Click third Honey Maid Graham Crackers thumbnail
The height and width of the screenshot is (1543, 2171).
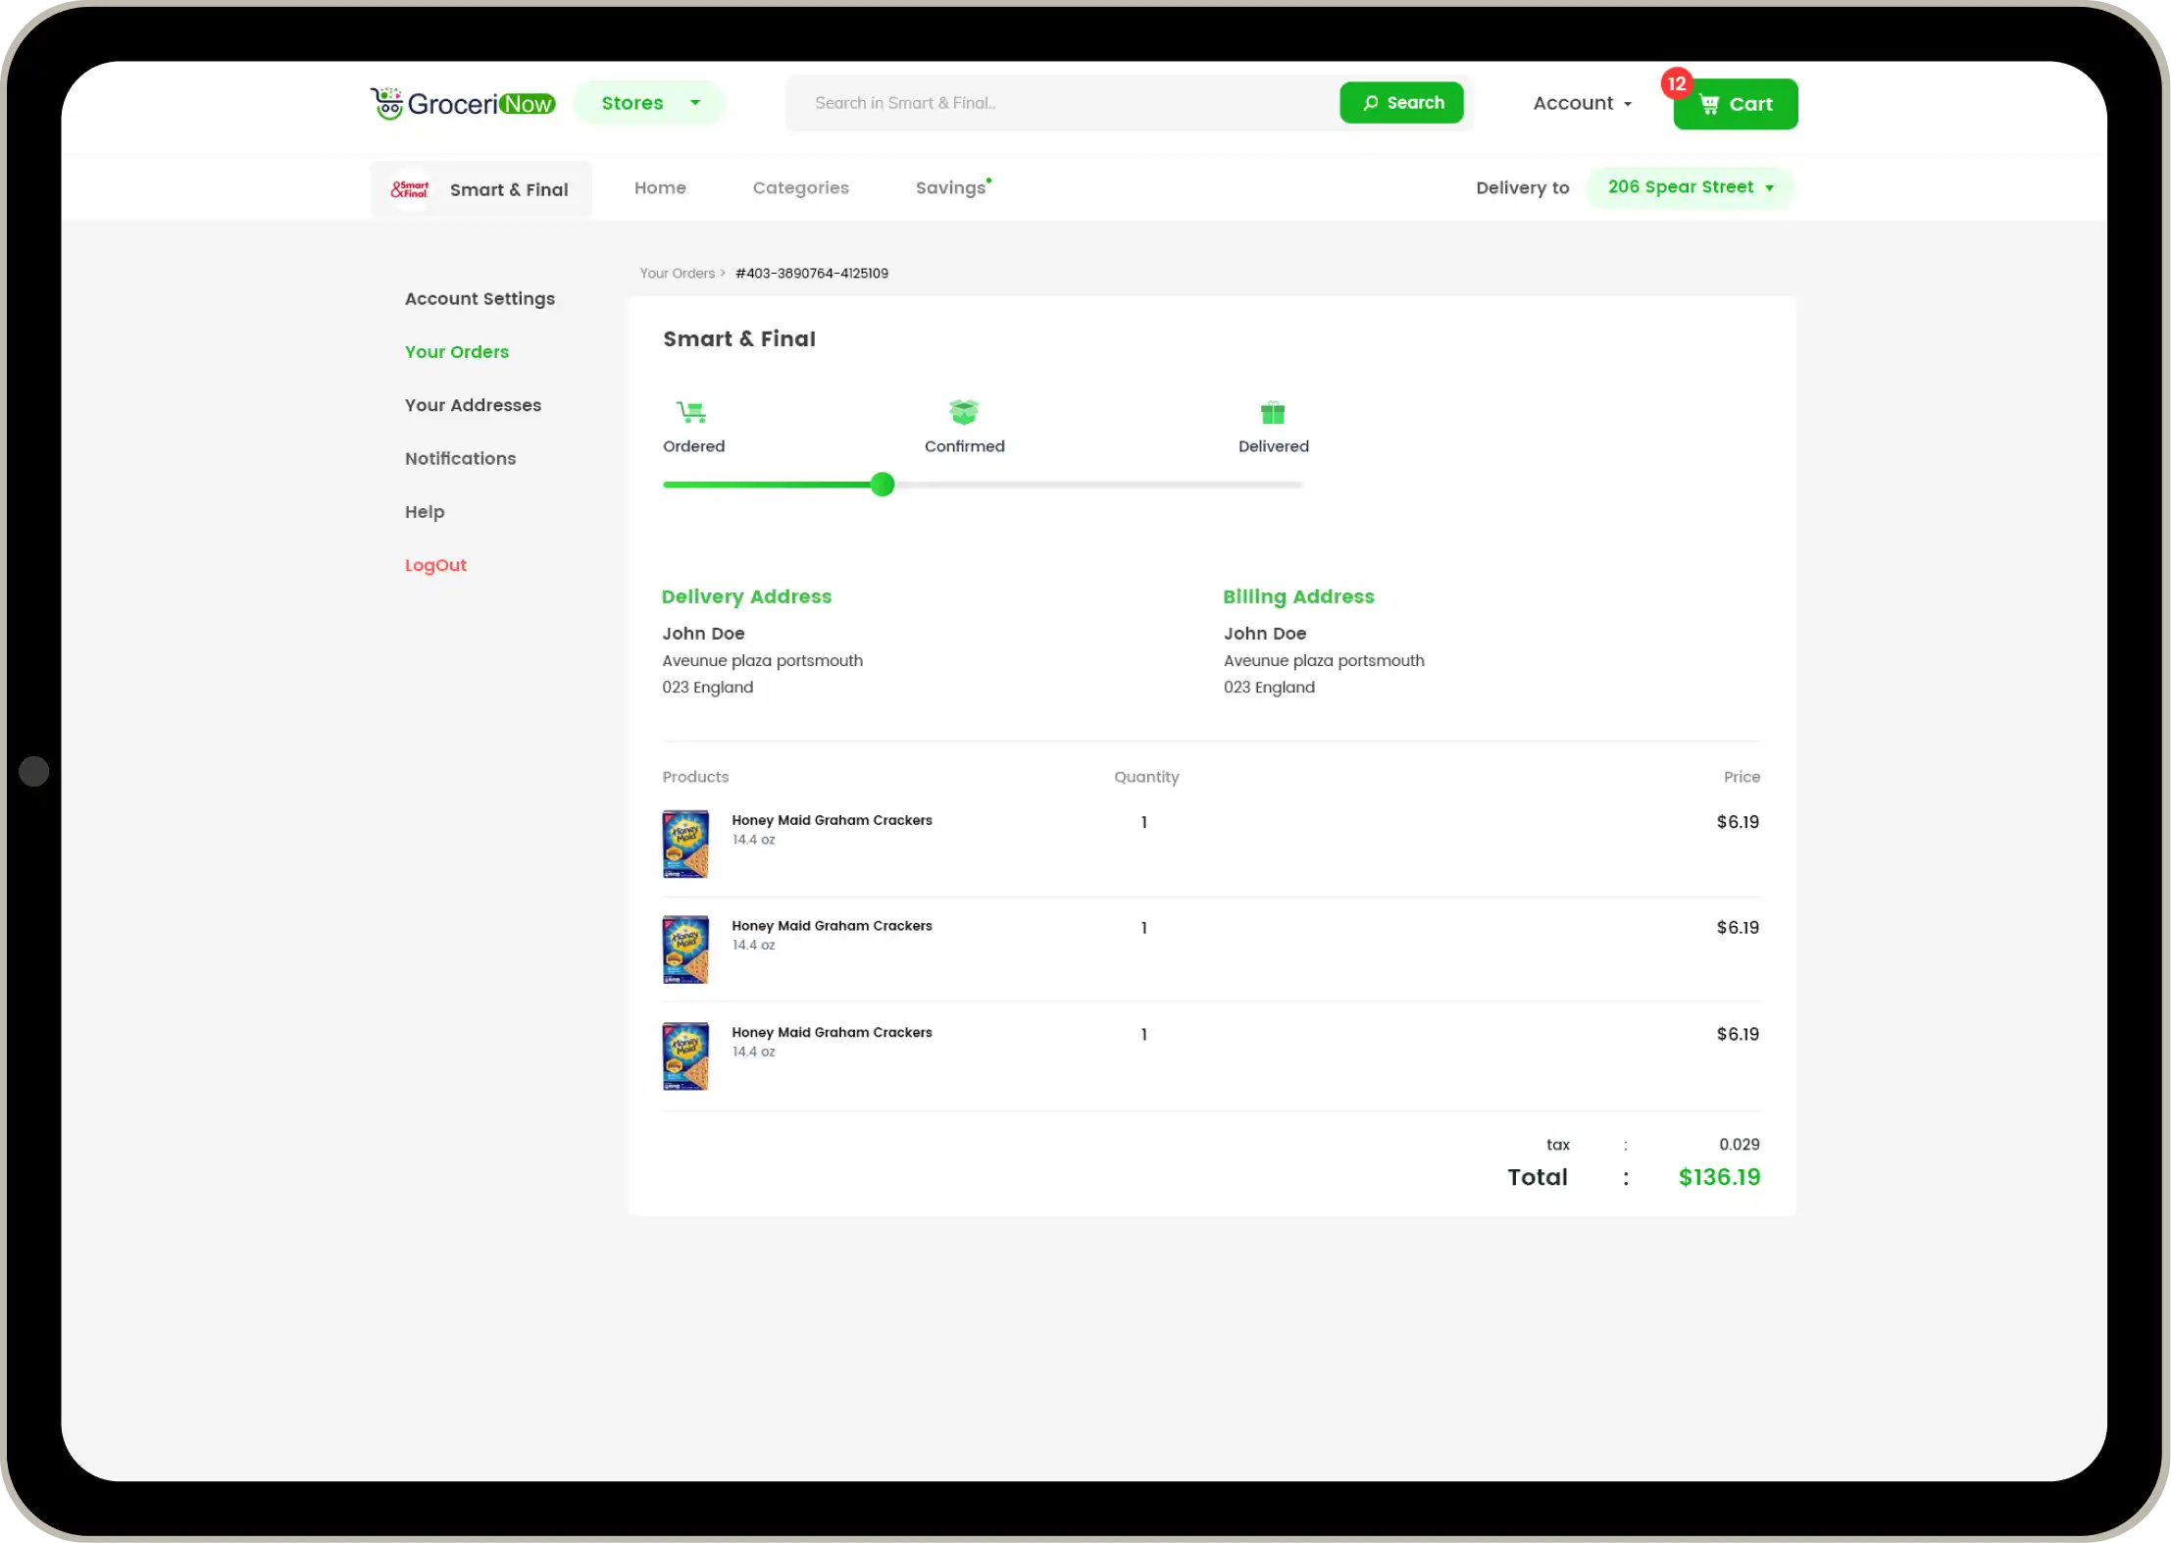click(x=685, y=1056)
